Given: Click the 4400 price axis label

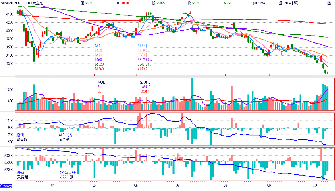Looking at the screenshot, I should pos(9,14).
